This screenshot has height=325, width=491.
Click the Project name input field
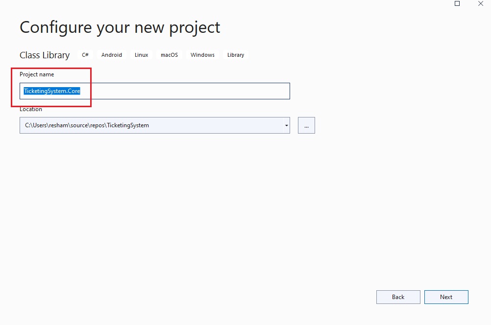tap(155, 91)
